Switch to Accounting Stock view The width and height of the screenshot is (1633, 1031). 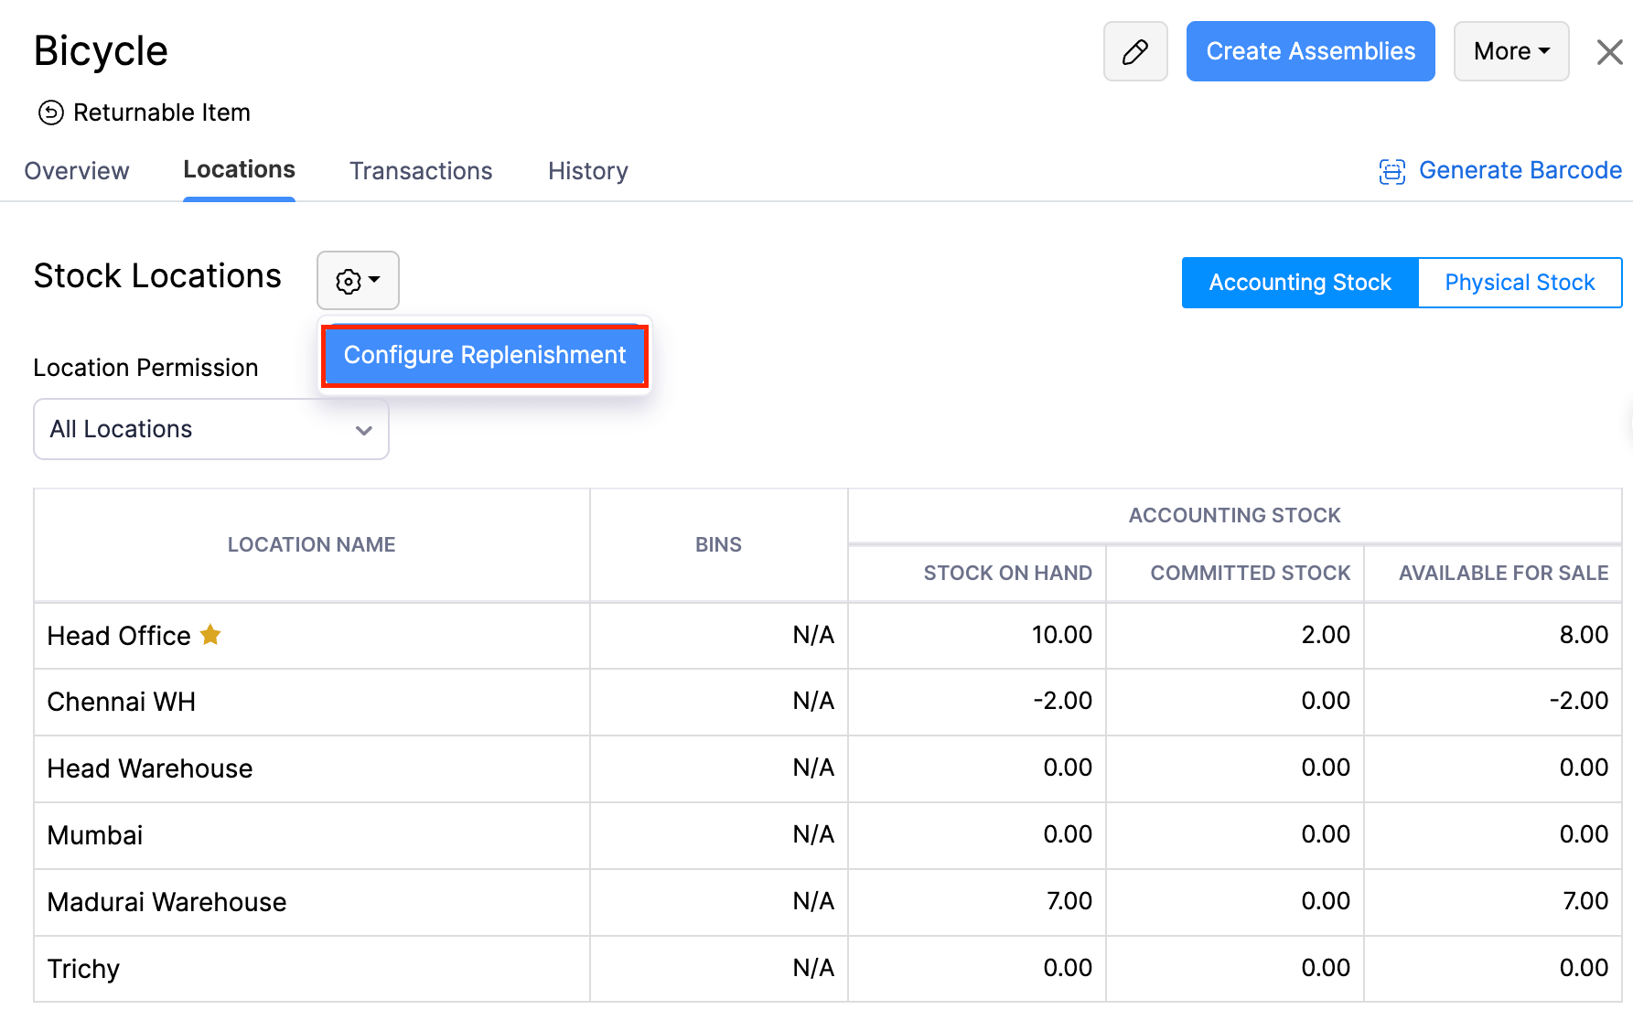pyautogui.click(x=1299, y=283)
